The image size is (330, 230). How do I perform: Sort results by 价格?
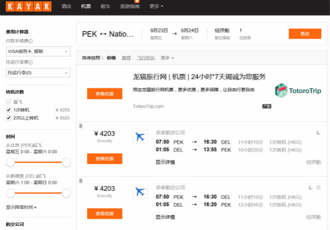point(112,58)
